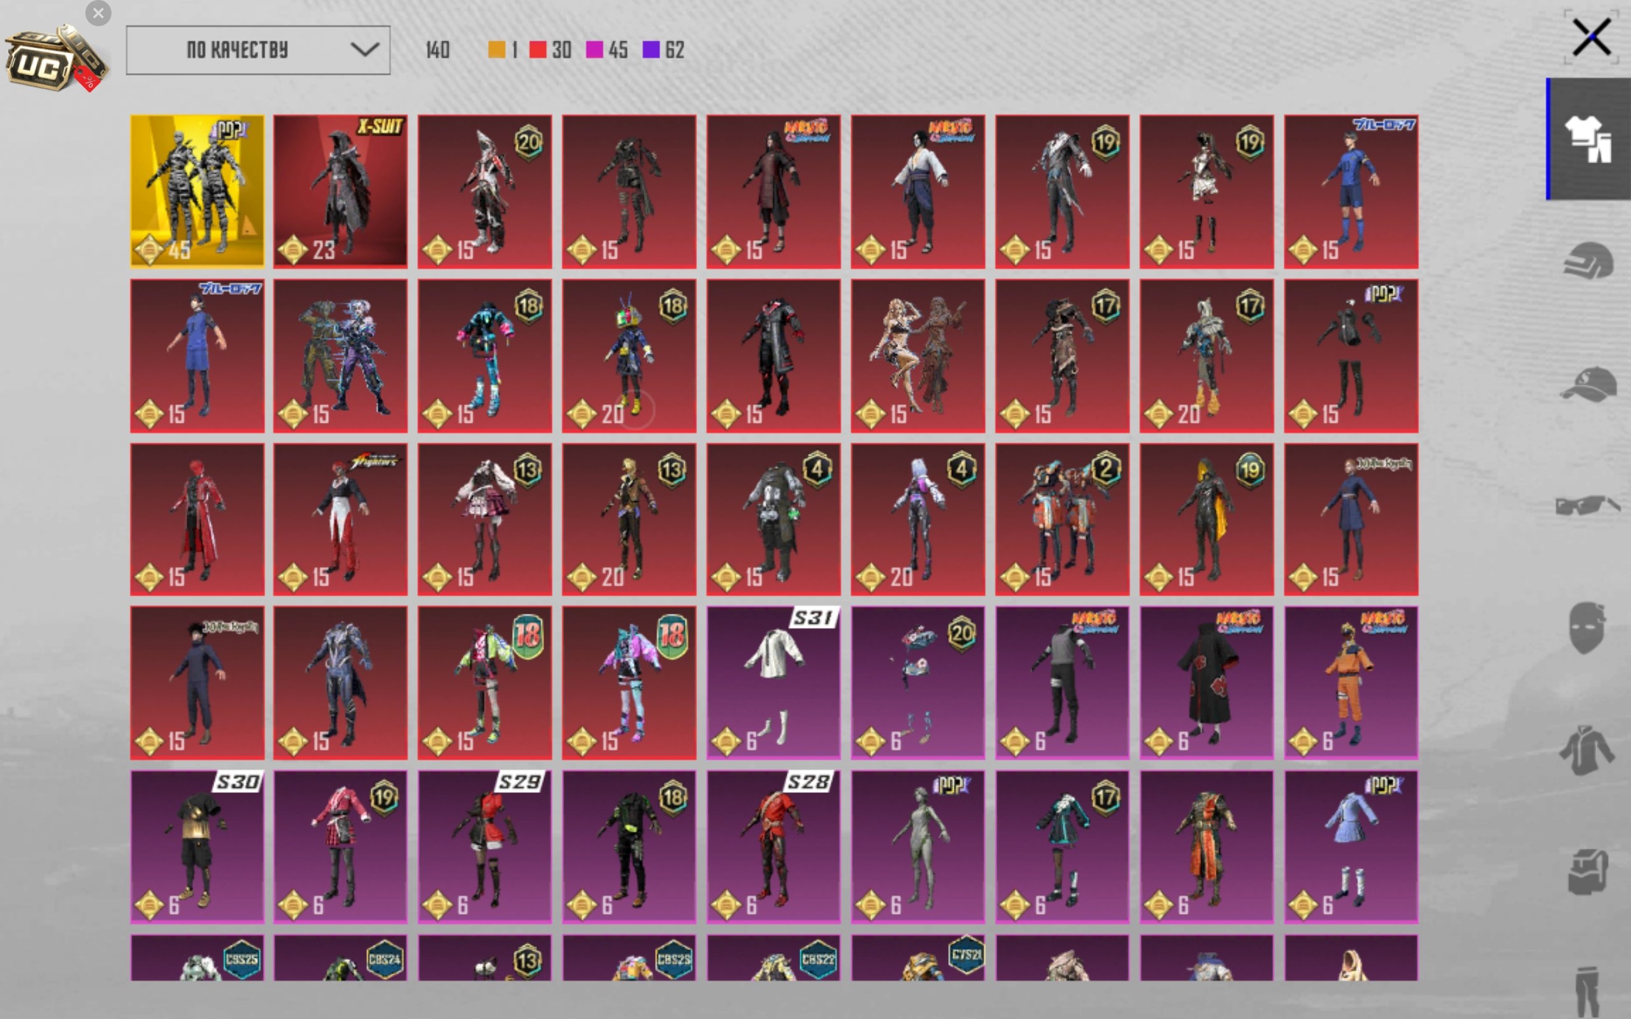Select the silver-haired outfit with badge 4
Screen dimensions: 1631x1019
tap(918, 520)
